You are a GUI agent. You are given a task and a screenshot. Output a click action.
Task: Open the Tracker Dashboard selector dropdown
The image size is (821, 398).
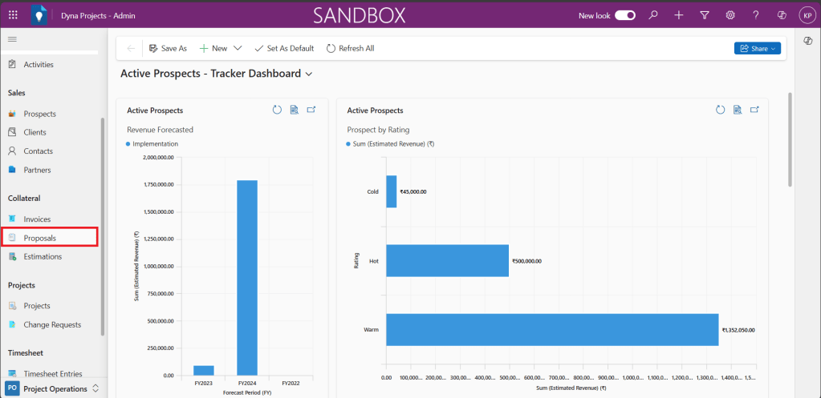[309, 74]
